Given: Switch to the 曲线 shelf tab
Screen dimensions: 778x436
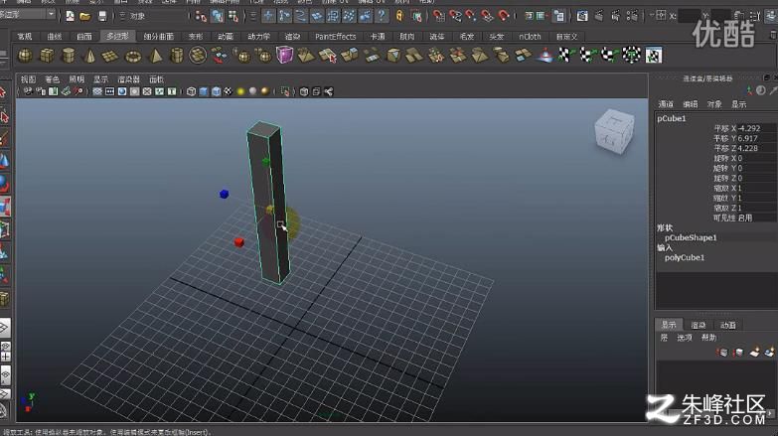Looking at the screenshot, I should pos(54,36).
